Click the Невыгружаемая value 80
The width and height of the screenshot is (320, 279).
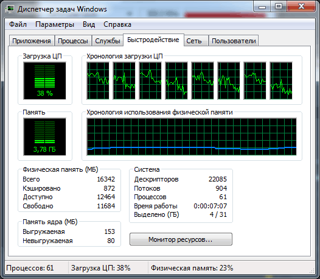[111, 241]
